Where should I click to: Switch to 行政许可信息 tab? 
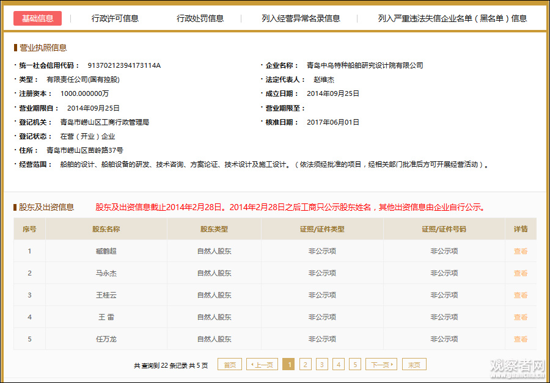click(x=115, y=18)
